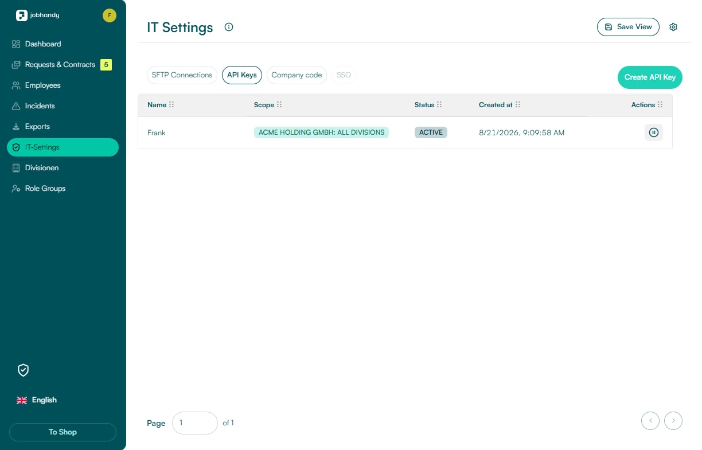Open Employees in the sidebar
The height and width of the screenshot is (450, 702).
(x=63, y=85)
